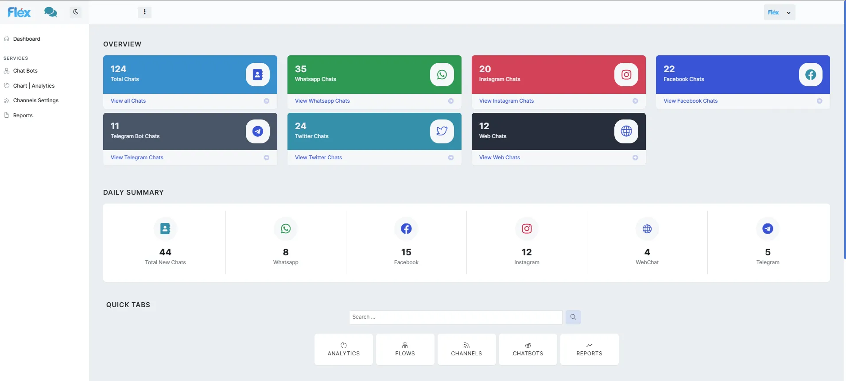Click the Instagram icon on the red card
The width and height of the screenshot is (846, 381).
[626, 75]
